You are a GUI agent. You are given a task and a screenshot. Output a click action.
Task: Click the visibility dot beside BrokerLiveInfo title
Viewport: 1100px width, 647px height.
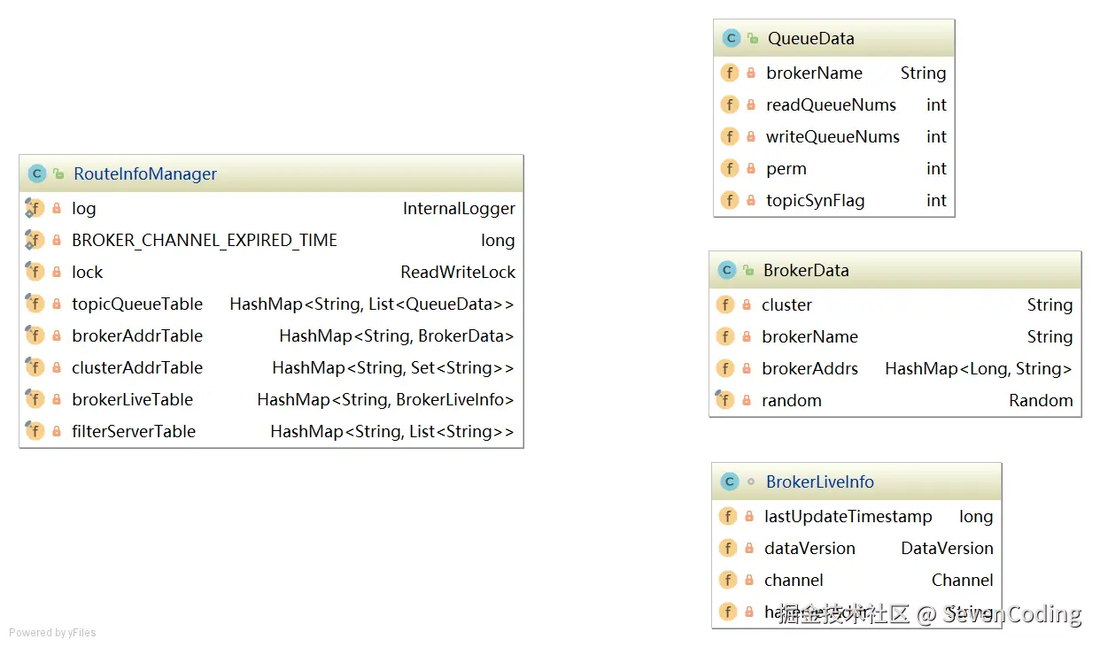click(x=751, y=481)
